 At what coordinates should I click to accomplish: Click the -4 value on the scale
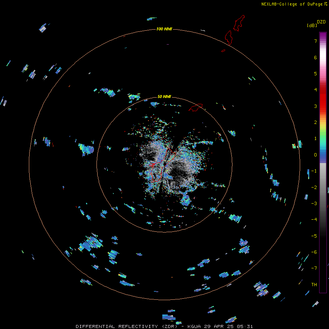pyautogui.click(x=314, y=220)
